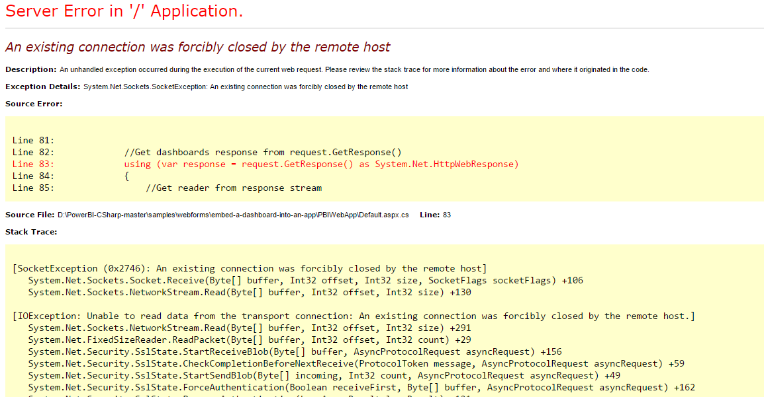Click the "Line: 83" indicator
Viewport: 764px width, 397px height.
pos(435,215)
